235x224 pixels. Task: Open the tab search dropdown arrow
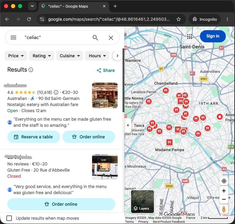(x=32, y=6)
